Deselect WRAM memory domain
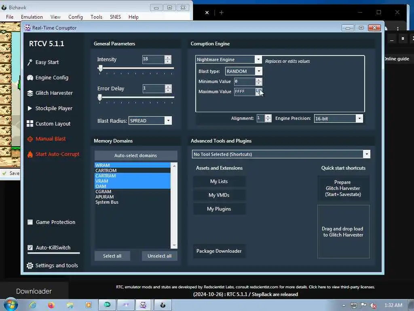Viewport: 414px width, 311px height. click(133, 165)
